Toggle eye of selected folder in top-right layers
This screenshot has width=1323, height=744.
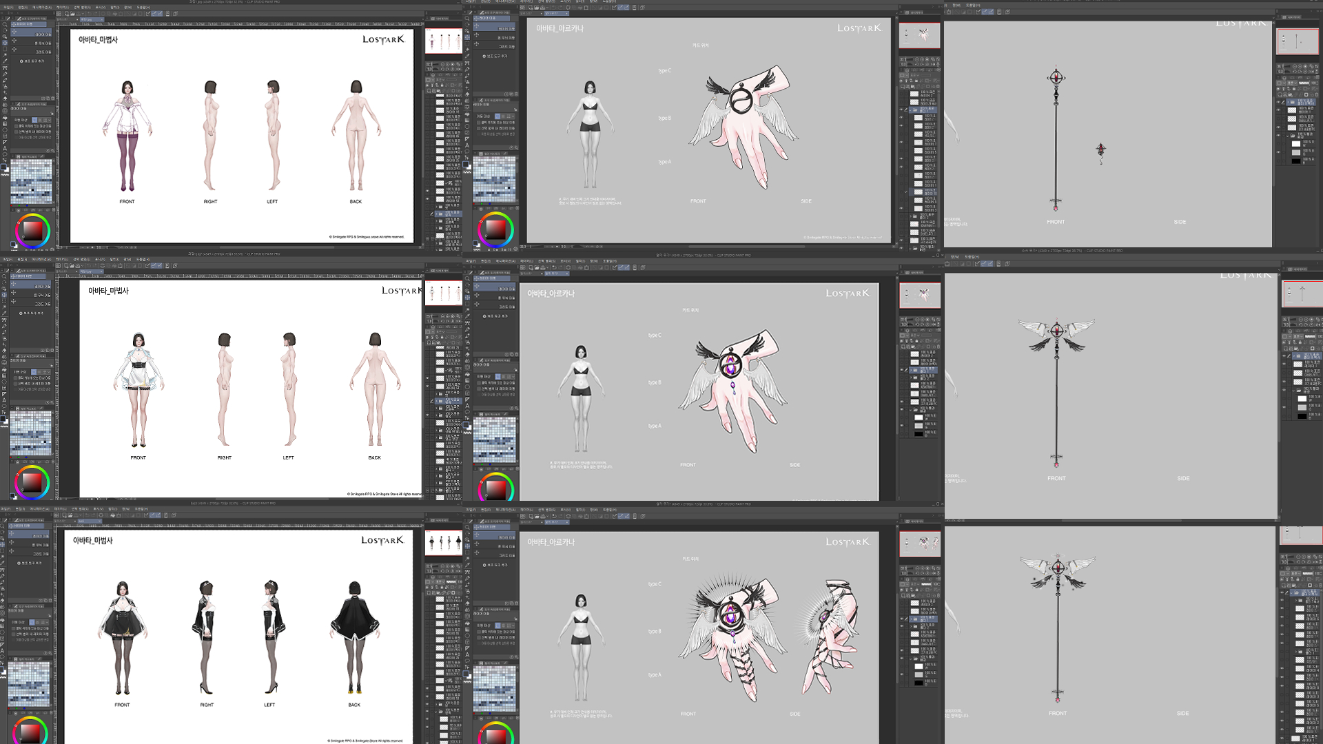point(1278,102)
